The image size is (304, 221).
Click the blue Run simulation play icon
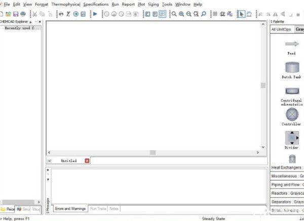95,14
